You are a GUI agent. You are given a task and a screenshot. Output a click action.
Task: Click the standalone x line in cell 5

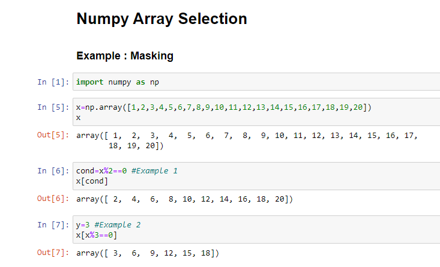coord(78,118)
